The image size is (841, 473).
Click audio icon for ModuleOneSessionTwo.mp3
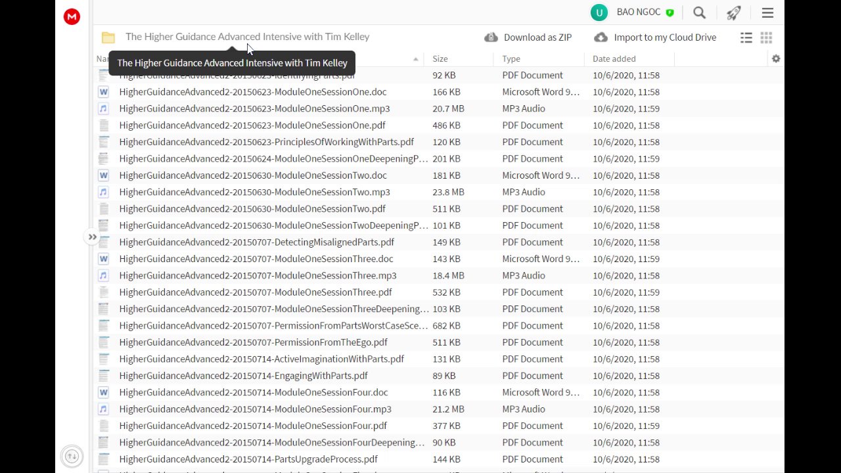tap(103, 192)
